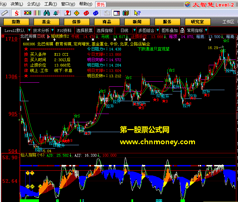
Task: Click the 研究室 yellow button
Action: pyautogui.click(x=197, y=22)
